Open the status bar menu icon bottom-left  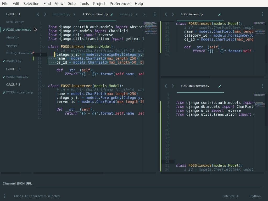(4, 196)
